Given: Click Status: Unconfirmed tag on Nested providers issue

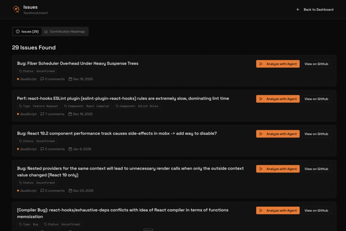Looking at the screenshot, I should click(37, 183).
